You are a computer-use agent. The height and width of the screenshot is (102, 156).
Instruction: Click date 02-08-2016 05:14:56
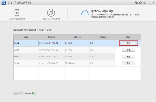point(49,50)
